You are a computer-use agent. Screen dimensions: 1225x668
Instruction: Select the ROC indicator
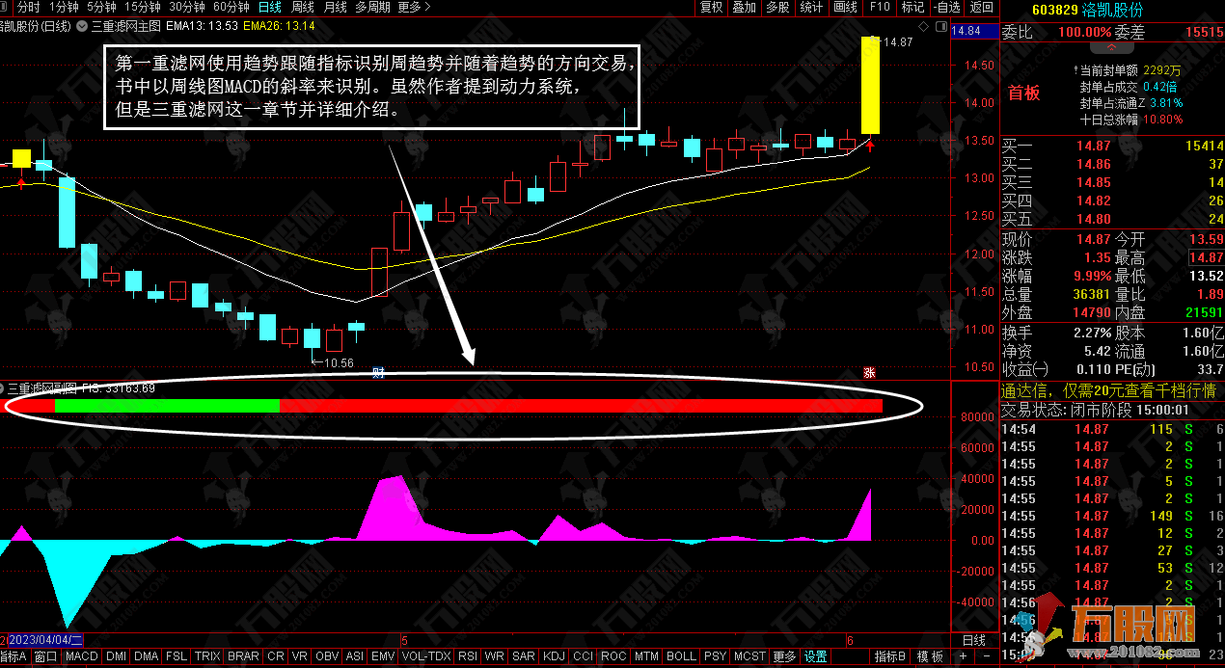pyautogui.click(x=612, y=656)
